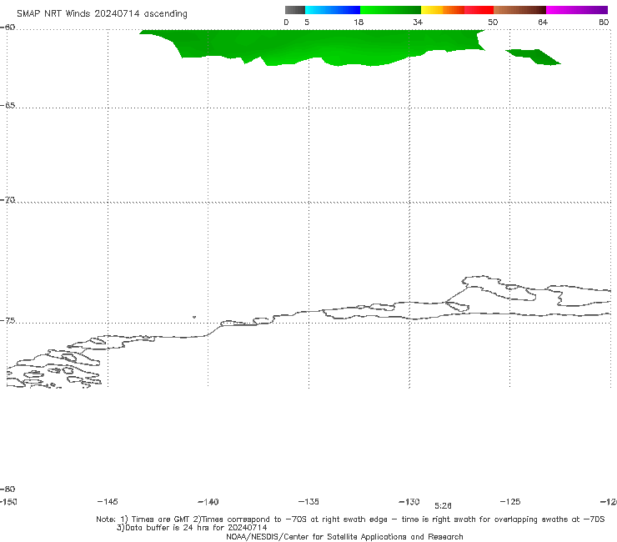The width and height of the screenshot is (617, 542).
Task: Click the longitude label -125
Action: pos(510,501)
